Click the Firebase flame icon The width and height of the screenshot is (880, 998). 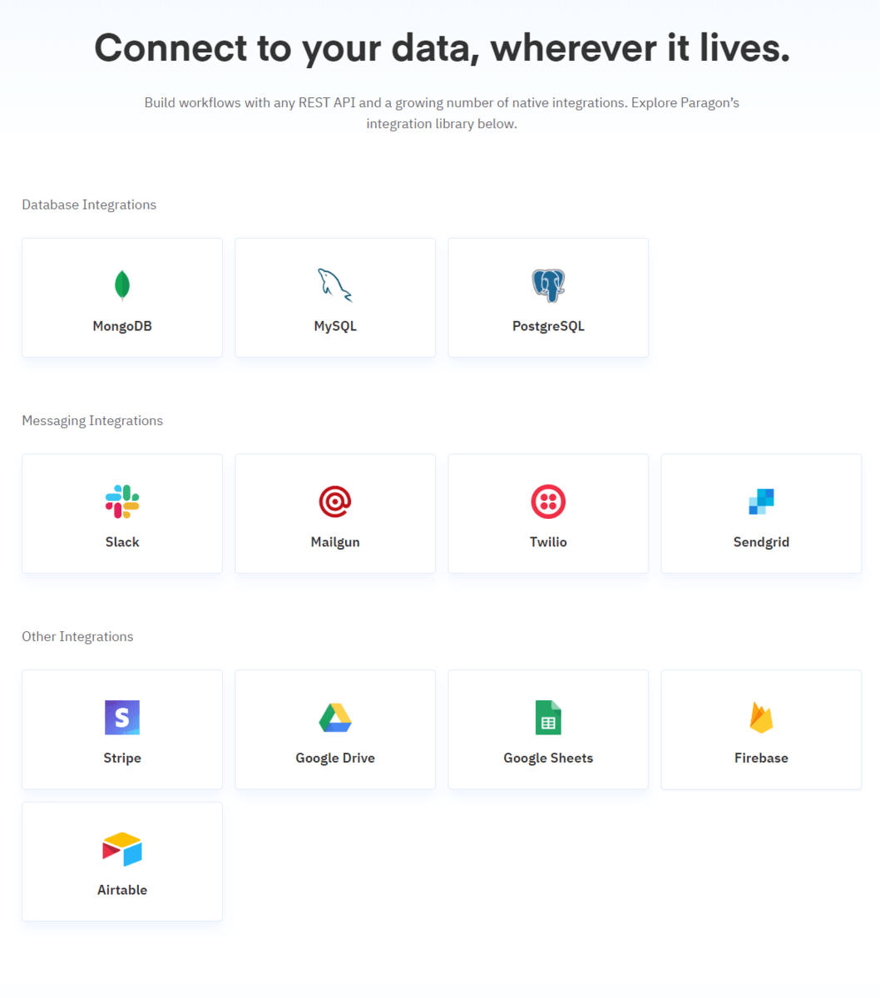pos(761,718)
